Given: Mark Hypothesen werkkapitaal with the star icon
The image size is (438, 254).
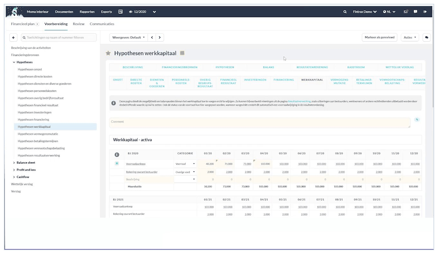Looking at the screenshot, I should click(x=108, y=53).
